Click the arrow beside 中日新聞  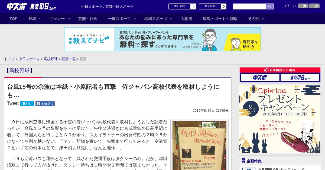tap(193, 6)
